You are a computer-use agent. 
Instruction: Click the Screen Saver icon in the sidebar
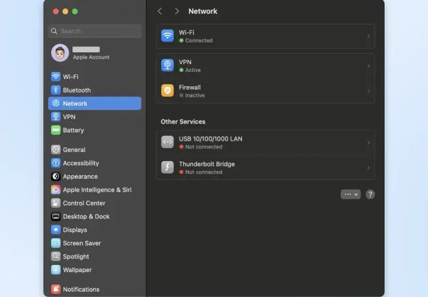point(56,243)
